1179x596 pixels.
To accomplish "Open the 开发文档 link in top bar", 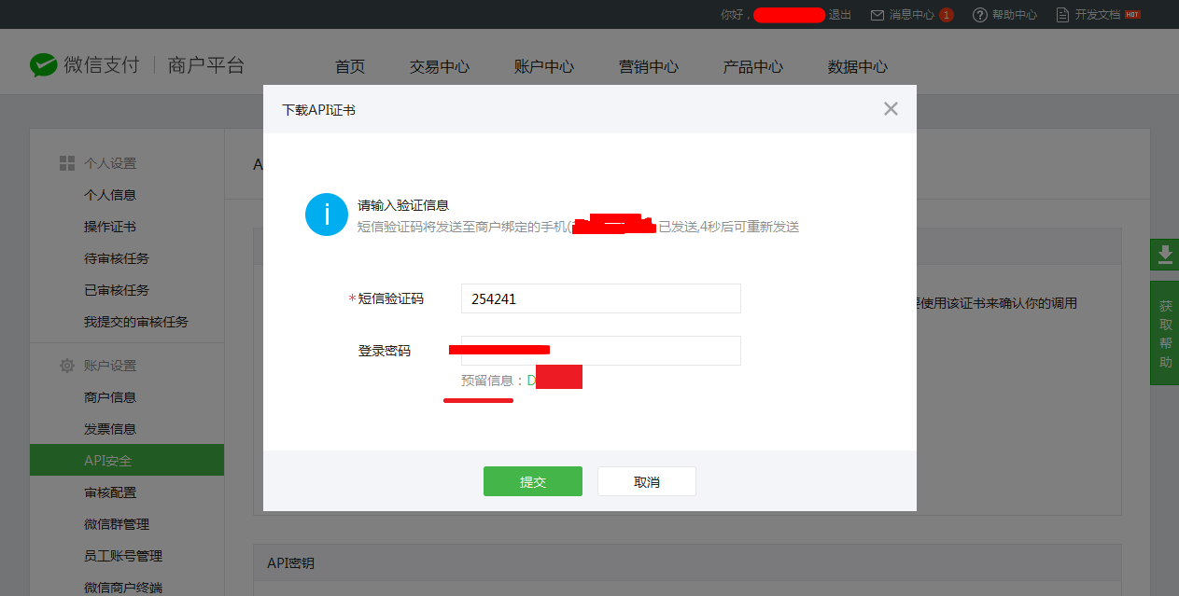I will tap(1097, 15).
